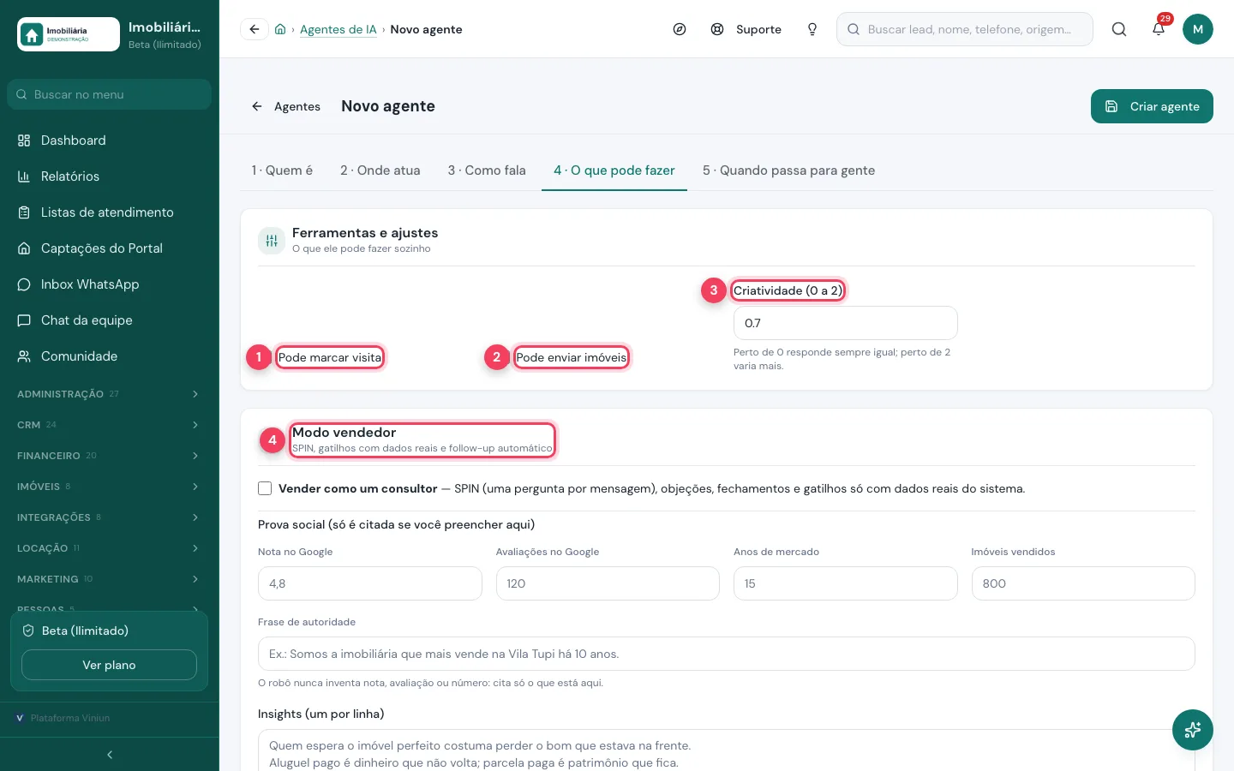Click the Frase de autoridade field
The height and width of the screenshot is (771, 1234).
[x=727, y=654]
